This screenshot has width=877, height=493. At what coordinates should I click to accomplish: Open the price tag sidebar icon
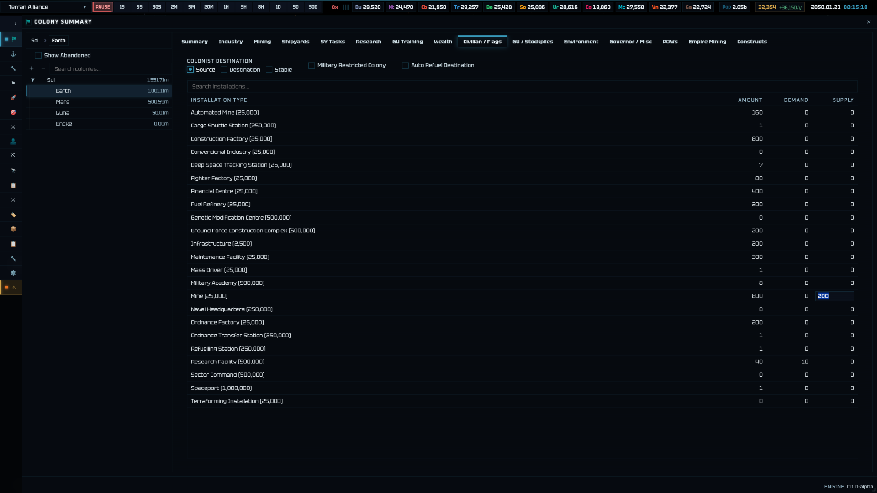(x=13, y=215)
